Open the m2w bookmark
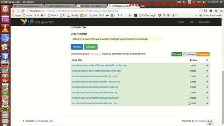 pyautogui.click(x=27, y=15)
